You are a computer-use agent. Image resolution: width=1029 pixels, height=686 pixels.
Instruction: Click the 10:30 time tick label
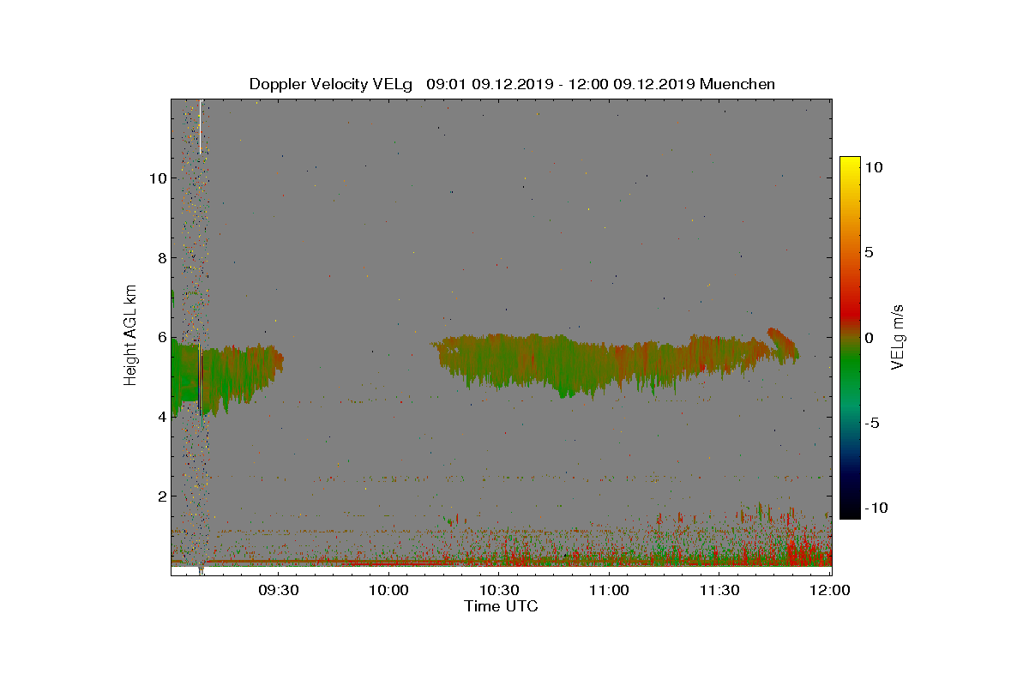click(499, 591)
